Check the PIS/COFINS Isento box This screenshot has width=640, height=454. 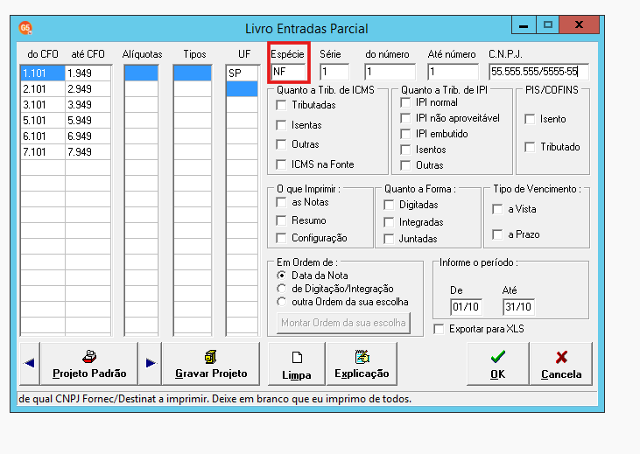click(530, 119)
